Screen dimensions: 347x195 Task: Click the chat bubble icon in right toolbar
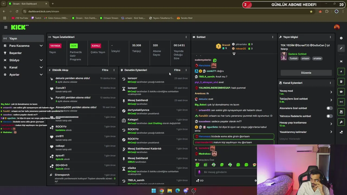[341, 92]
